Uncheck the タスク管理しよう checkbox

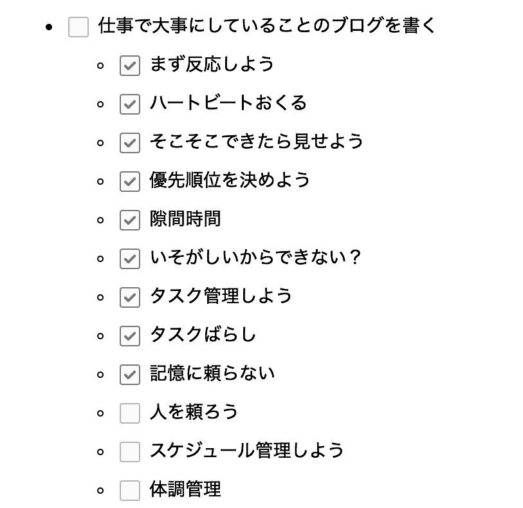129,297
